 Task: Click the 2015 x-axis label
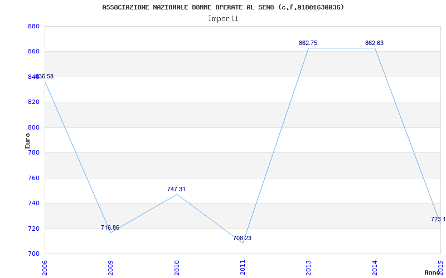(440, 268)
